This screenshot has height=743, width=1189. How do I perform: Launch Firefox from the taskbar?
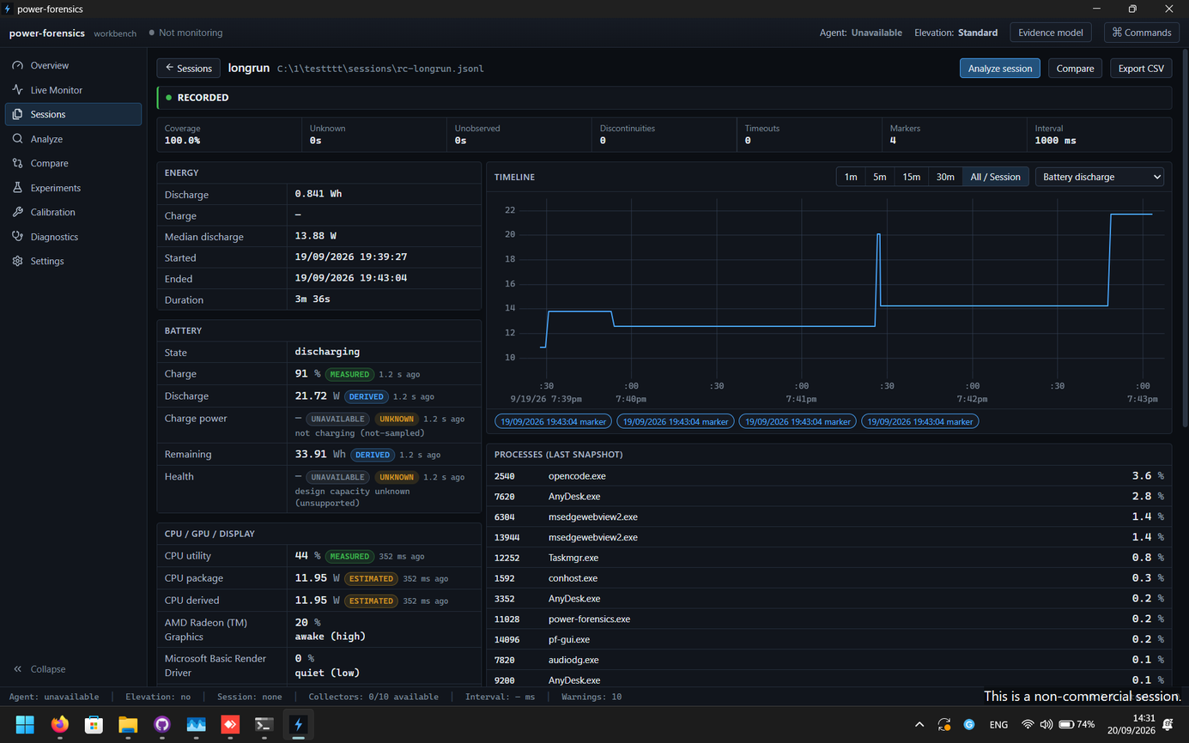(59, 724)
